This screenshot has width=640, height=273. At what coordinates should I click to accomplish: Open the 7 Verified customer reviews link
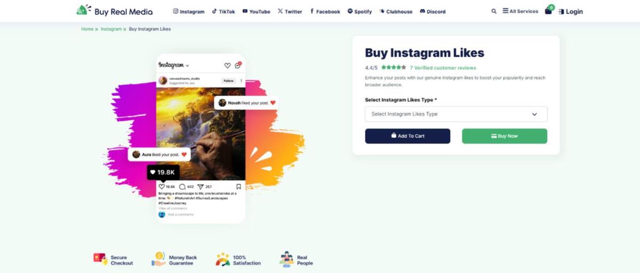click(443, 68)
